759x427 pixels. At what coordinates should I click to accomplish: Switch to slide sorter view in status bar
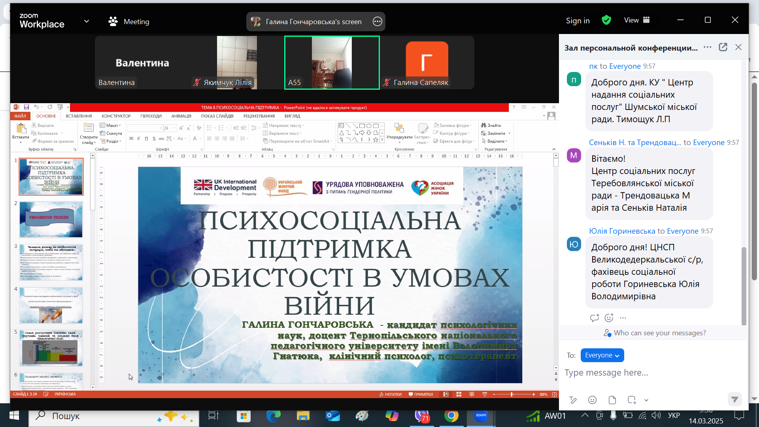click(459, 395)
